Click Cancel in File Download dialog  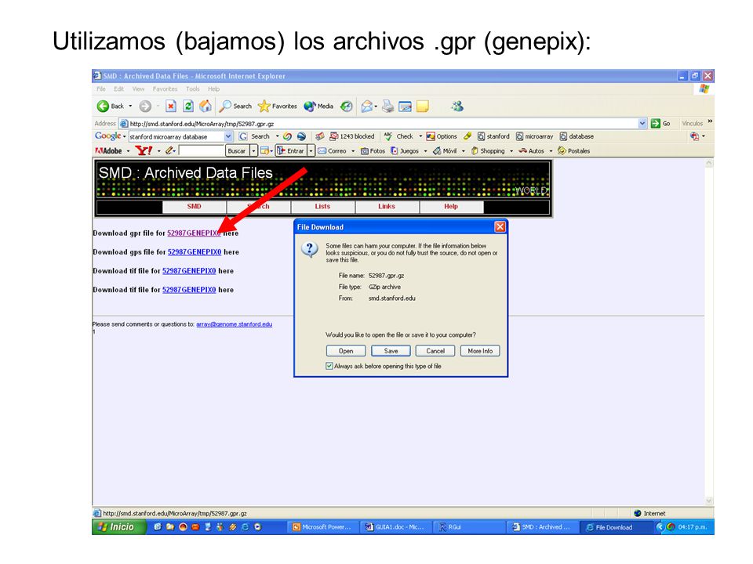pyautogui.click(x=435, y=351)
